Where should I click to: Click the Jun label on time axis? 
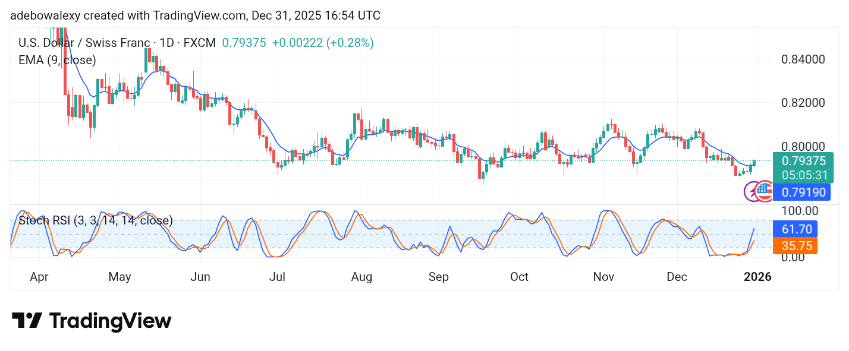(x=200, y=277)
